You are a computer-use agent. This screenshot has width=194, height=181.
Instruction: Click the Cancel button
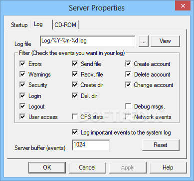[x=87, y=167]
